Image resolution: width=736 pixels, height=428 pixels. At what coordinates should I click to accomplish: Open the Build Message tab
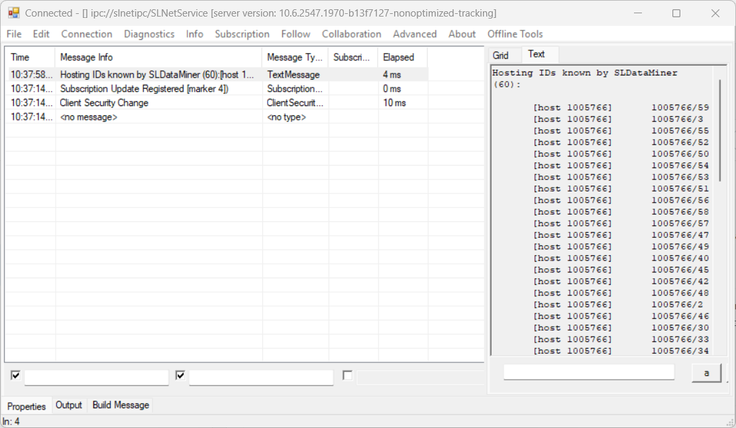coord(119,405)
